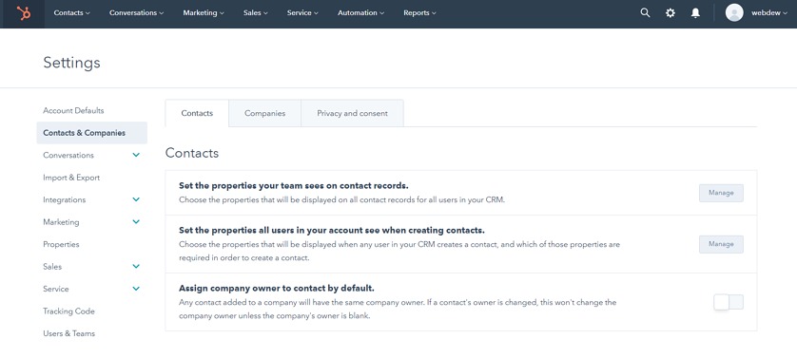Open the search magnifier icon
The width and height of the screenshot is (797, 358).
click(645, 13)
